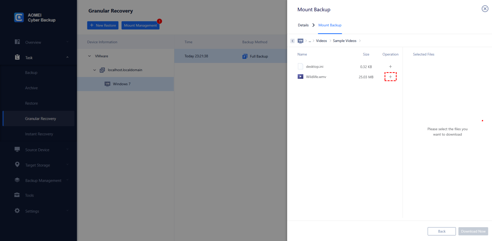
Task: Navigate to Sample Videos in the breadcrumb
Action: [345, 41]
